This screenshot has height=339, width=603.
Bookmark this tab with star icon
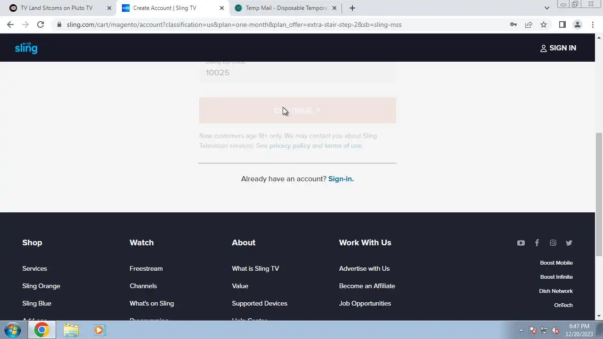coord(544,24)
